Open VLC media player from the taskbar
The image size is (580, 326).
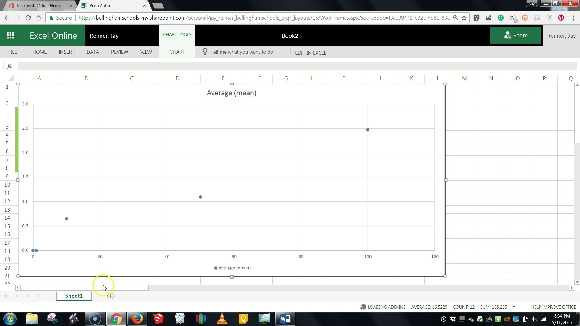pyautogui.click(x=222, y=318)
